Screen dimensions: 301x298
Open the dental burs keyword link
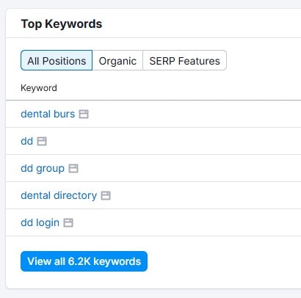[x=48, y=114]
